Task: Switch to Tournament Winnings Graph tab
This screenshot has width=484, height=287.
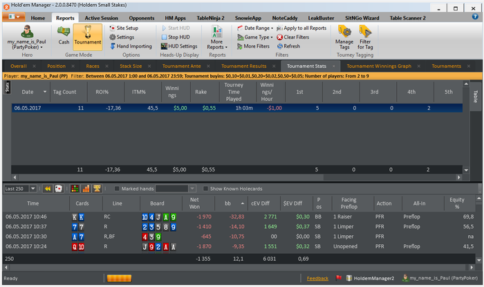Action: pos(379,66)
